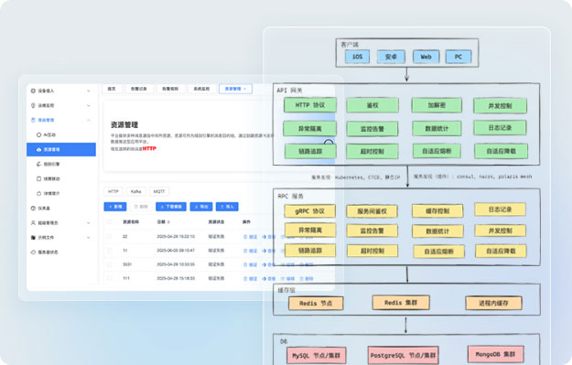The image size is (572, 365).
Task: Click the location pin icon in sidebar
Action: [x=33, y=105]
